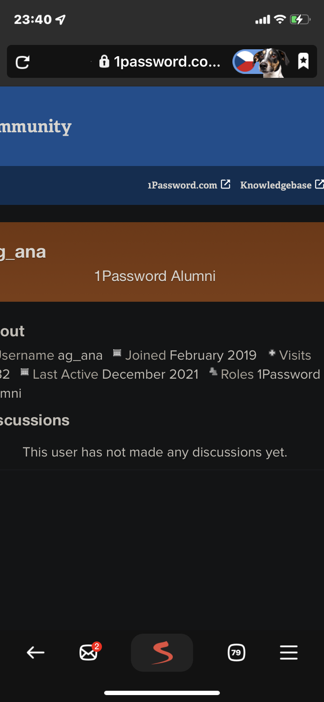
Task: Tap the red S browser logo button
Action: tap(162, 652)
